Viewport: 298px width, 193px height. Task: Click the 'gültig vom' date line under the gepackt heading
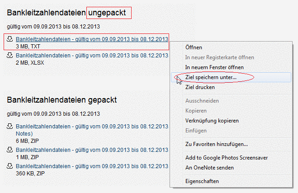[x=53, y=114]
